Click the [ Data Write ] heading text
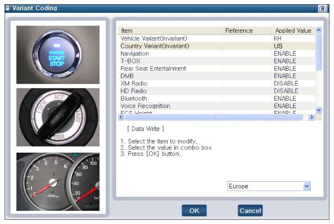Viewport: 334px width, 224px height. (146, 129)
